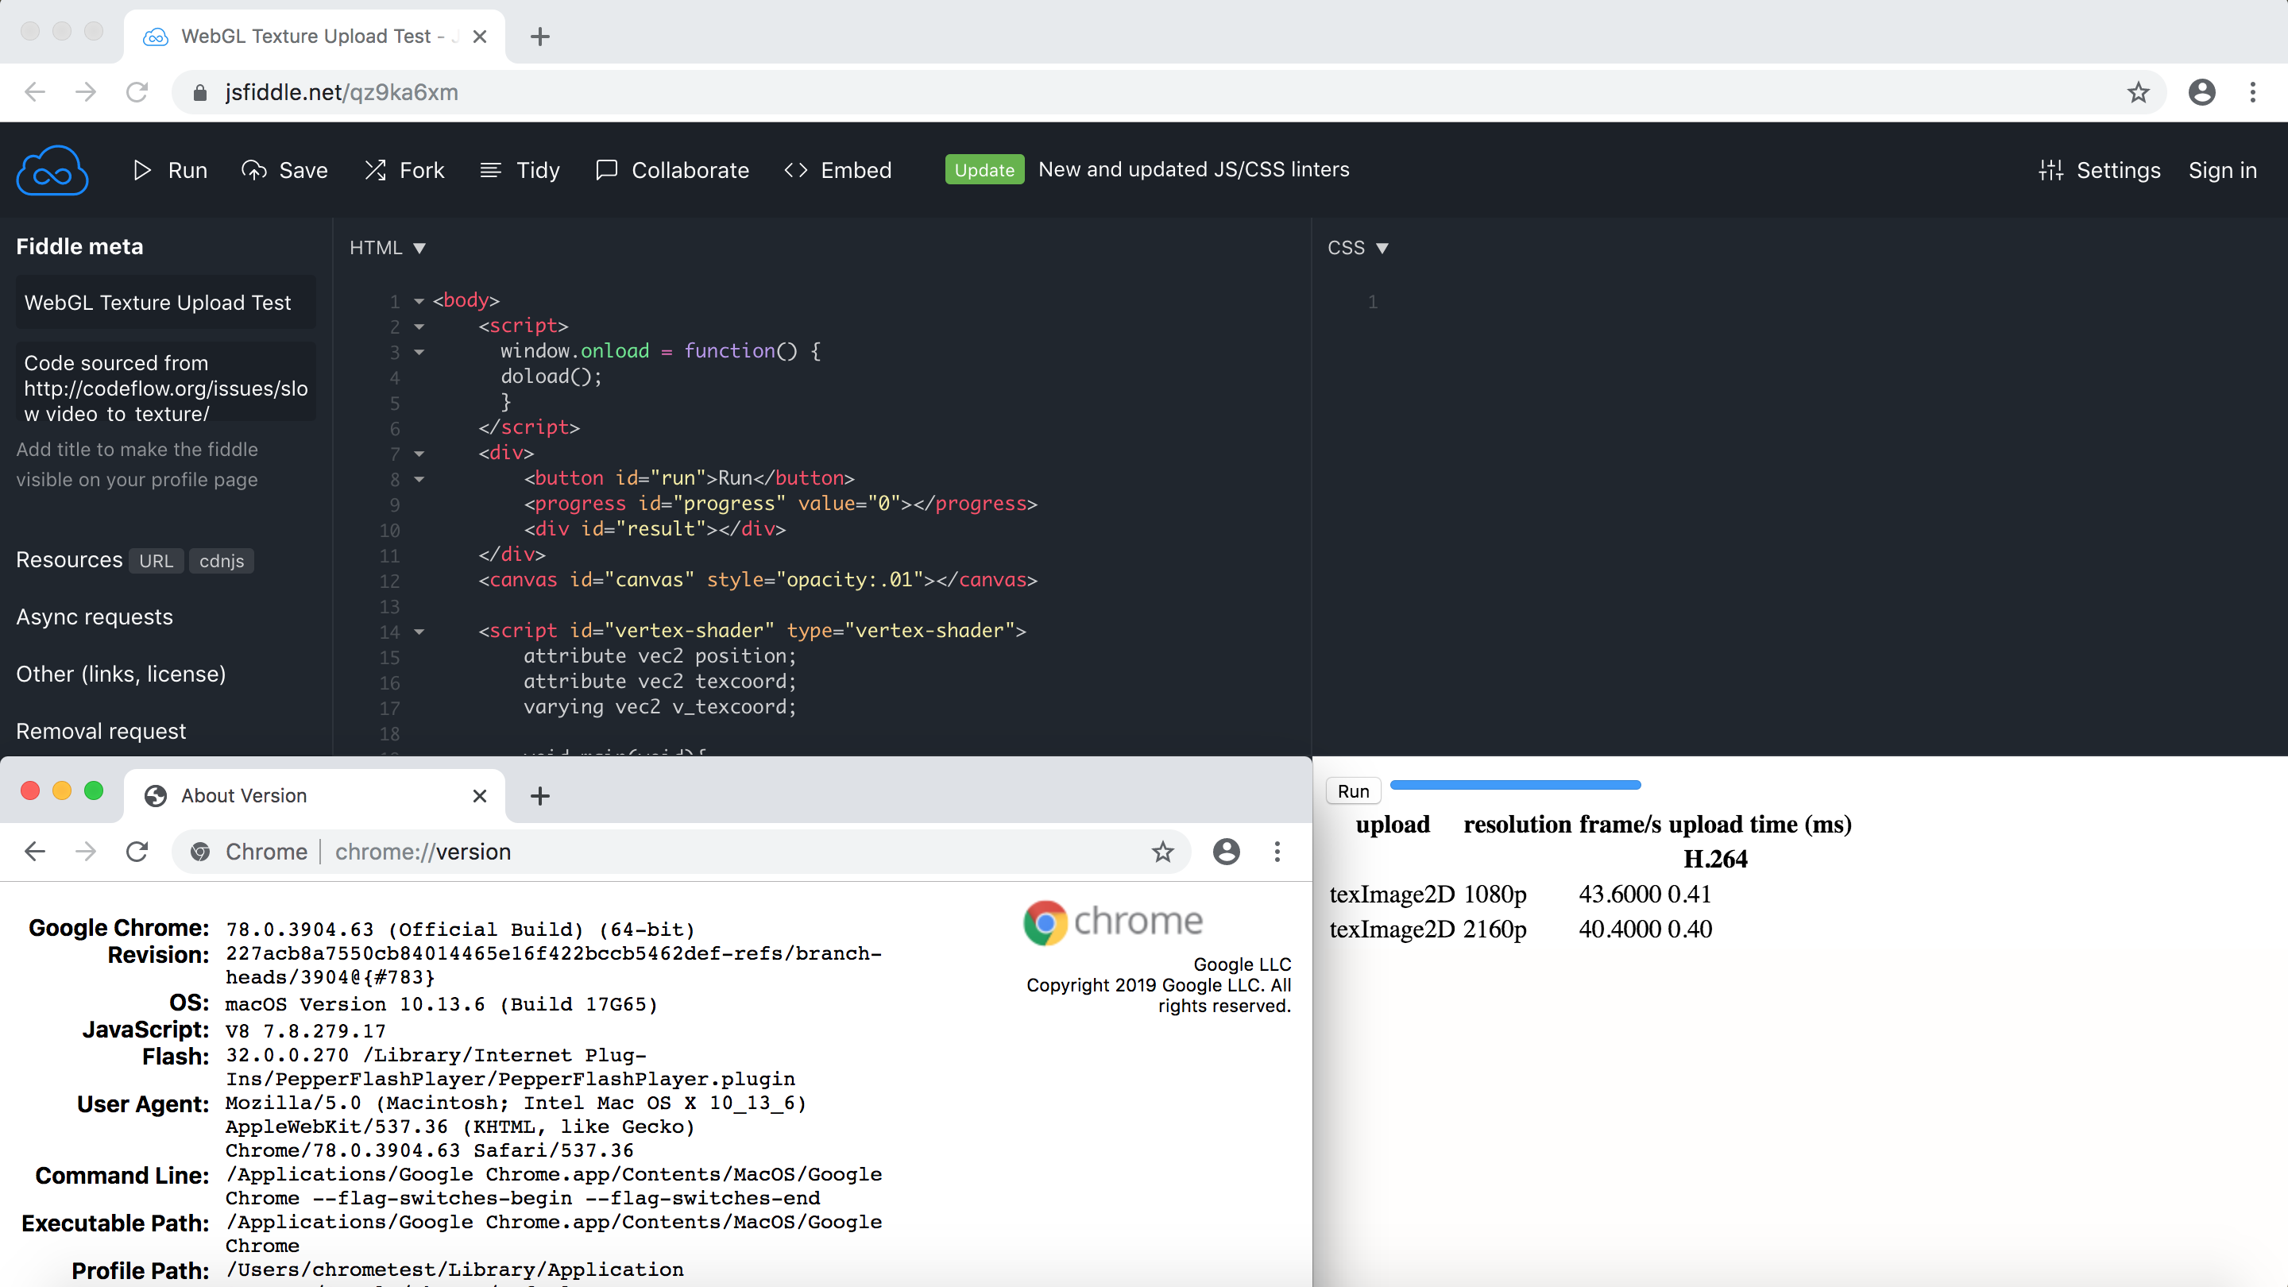Click the Run button in result pane

click(1353, 790)
